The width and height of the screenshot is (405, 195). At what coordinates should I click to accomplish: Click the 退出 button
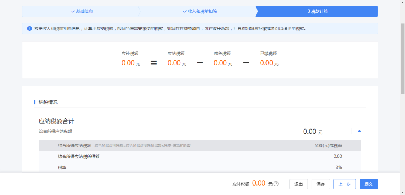click(x=298, y=184)
